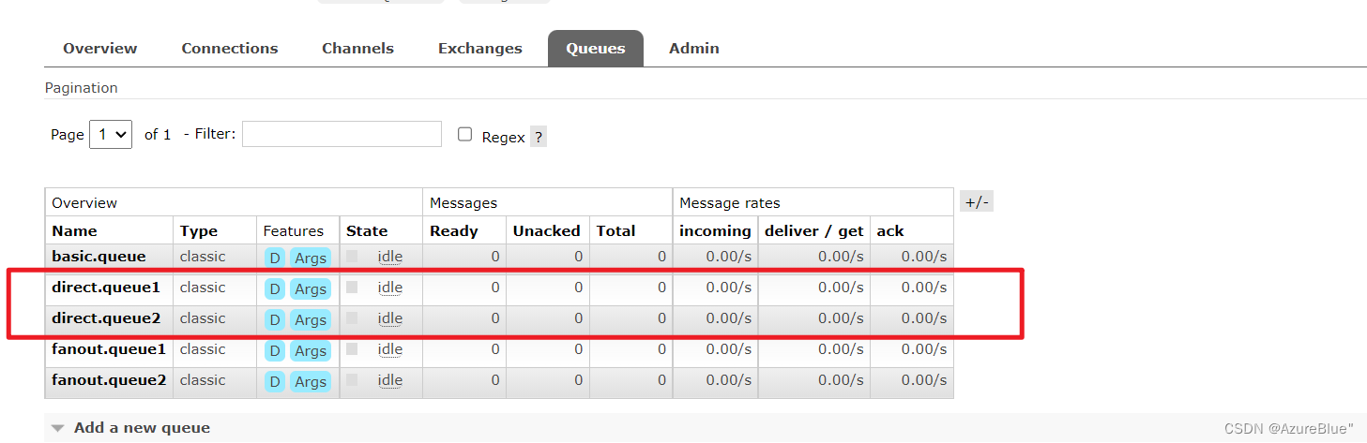Click the idle state of direct.queue2
Screen dimensions: 1367x443
390,318
